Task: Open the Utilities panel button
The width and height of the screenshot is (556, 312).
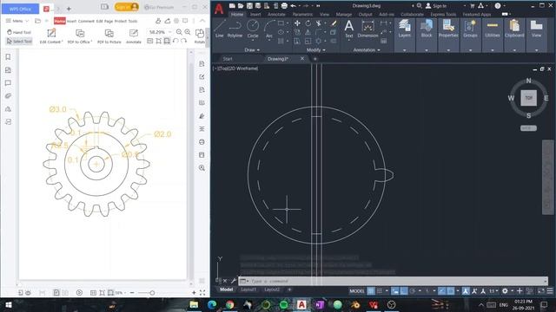Action: [493, 29]
